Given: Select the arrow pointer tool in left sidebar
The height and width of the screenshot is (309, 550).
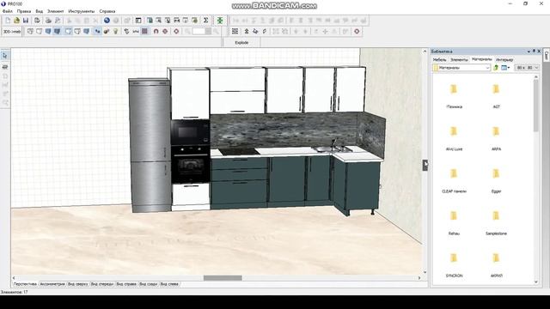Looking at the screenshot, I should [x=5, y=56].
